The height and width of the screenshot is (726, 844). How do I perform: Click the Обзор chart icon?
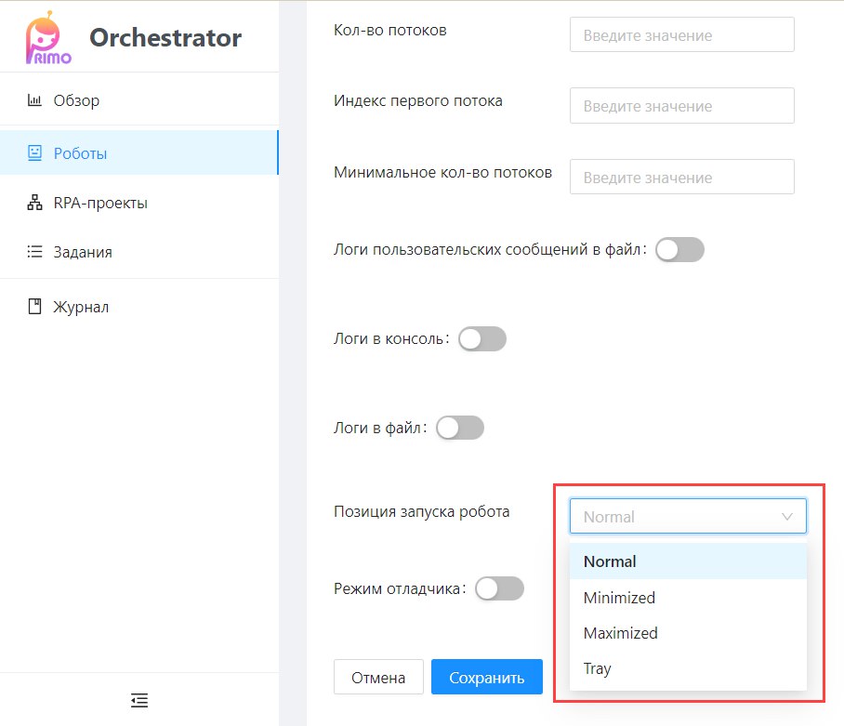point(34,100)
